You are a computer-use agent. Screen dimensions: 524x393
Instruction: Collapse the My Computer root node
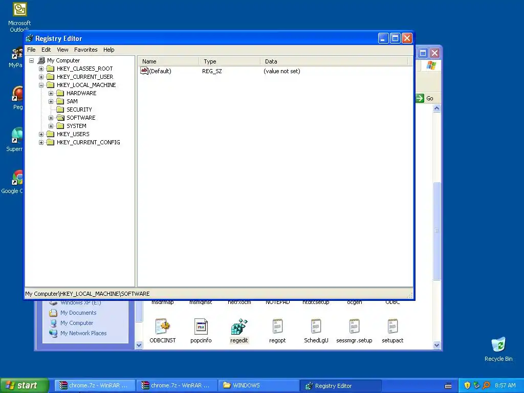31,60
